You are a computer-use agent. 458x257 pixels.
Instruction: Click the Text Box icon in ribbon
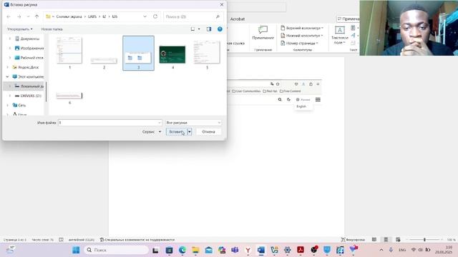click(339, 30)
